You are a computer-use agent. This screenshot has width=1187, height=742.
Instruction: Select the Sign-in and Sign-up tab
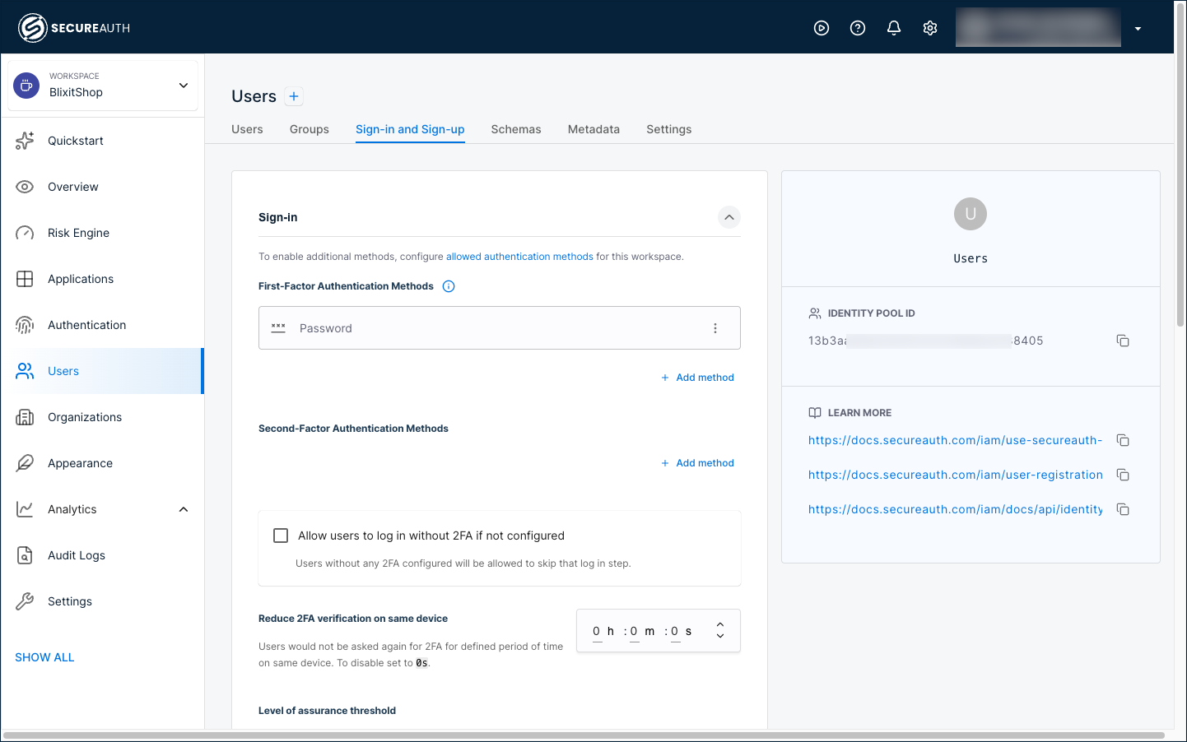click(410, 129)
